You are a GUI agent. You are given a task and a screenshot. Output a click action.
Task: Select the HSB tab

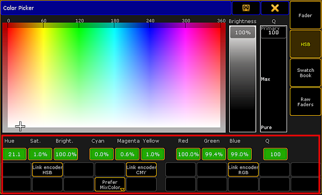[x=305, y=44]
